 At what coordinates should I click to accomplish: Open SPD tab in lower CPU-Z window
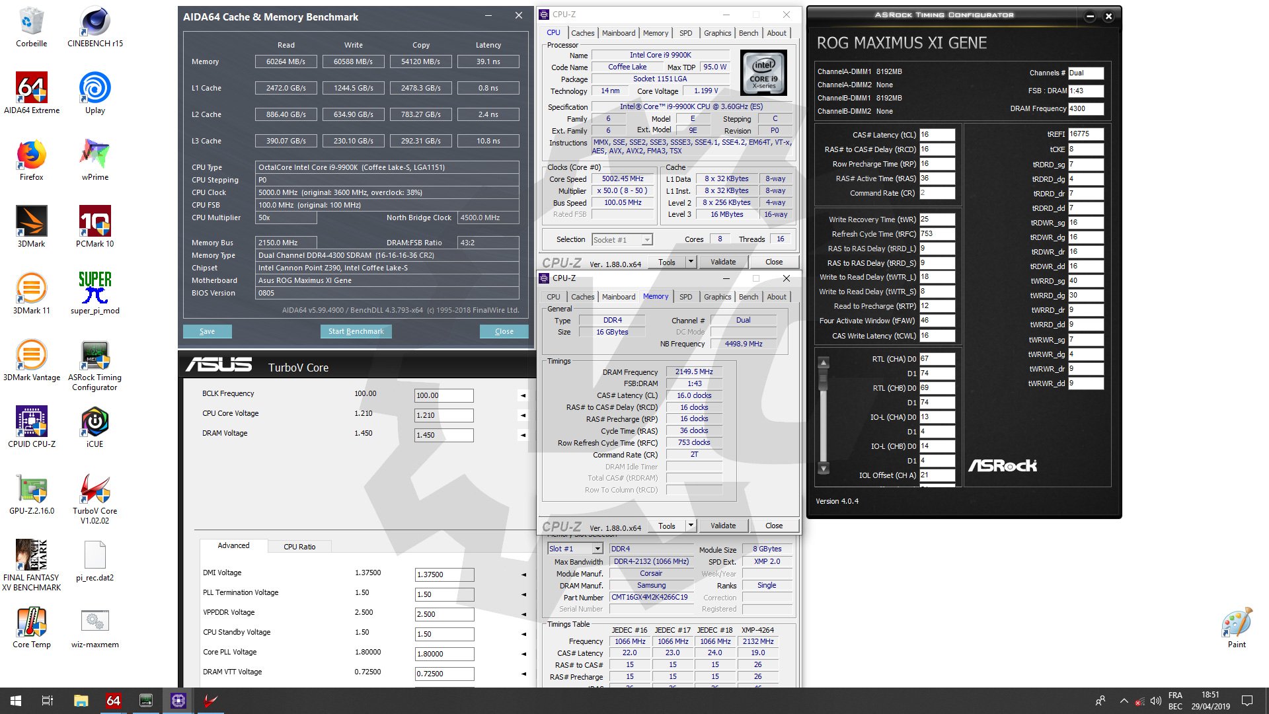click(x=686, y=297)
